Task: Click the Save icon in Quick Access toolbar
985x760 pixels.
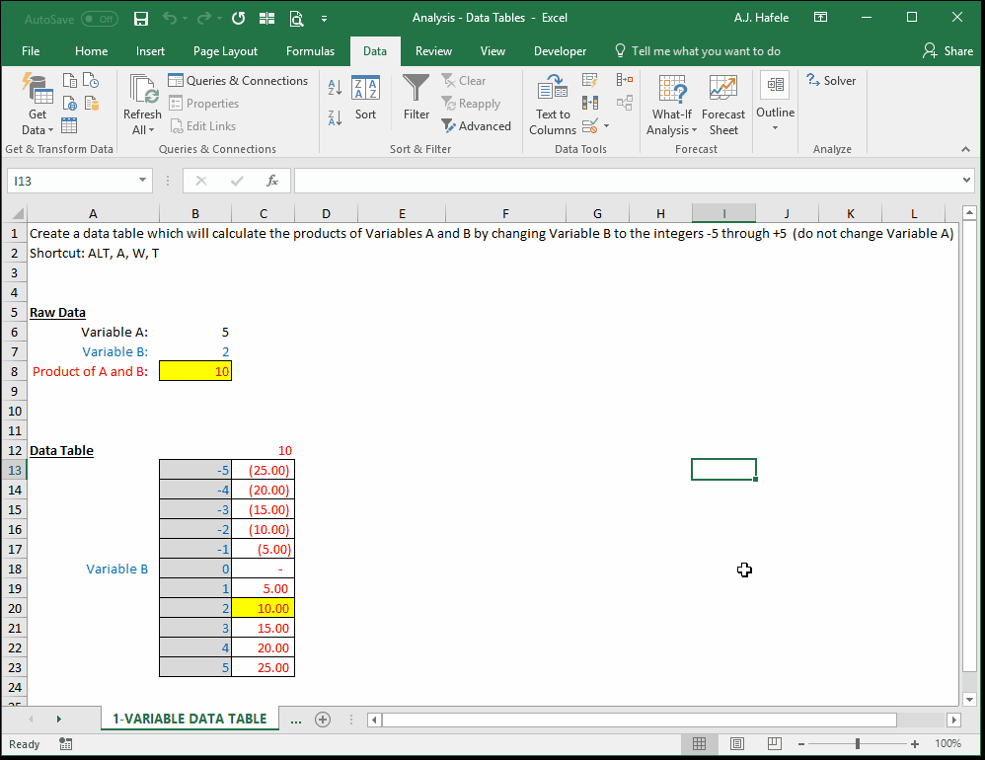Action: (141, 19)
